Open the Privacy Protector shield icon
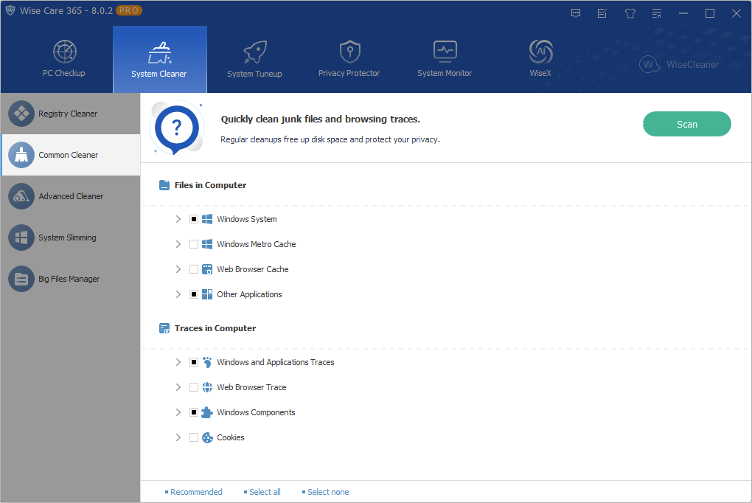The image size is (752, 503). [x=349, y=52]
